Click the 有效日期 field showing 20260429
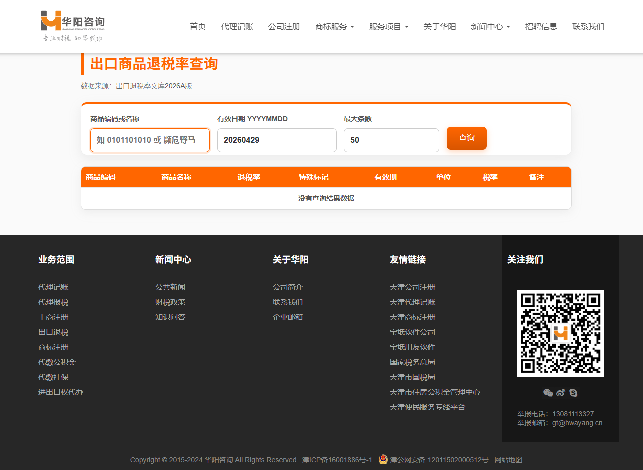Viewport: 643px width, 470px height. [276, 140]
